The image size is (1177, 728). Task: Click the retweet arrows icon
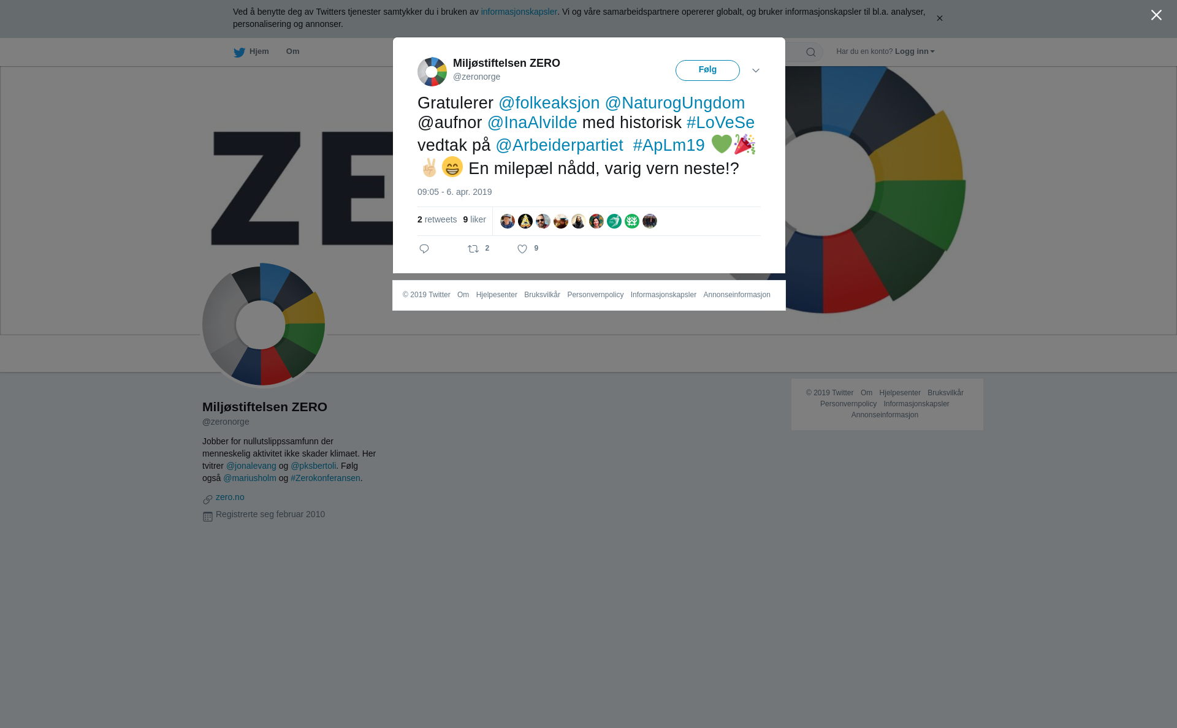tap(473, 249)
